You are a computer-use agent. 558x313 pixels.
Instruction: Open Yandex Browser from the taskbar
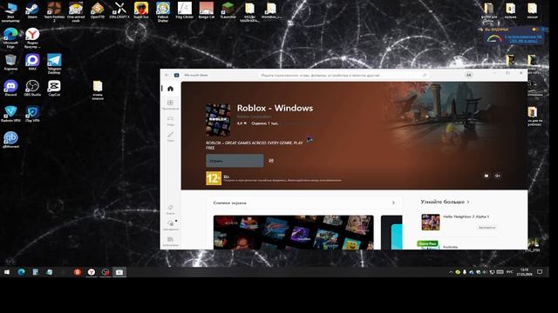pyautogui.click(x=92, y=272)
